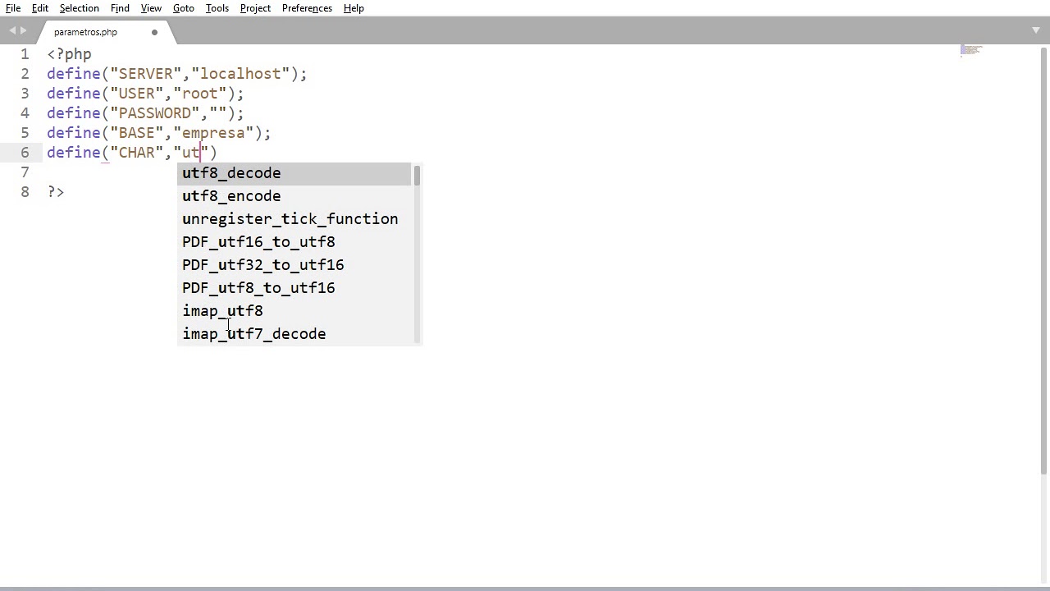The width and height of the screenshot is (1050, 591).
Task: Click the <?php opening tag
Action: (69, 54)
